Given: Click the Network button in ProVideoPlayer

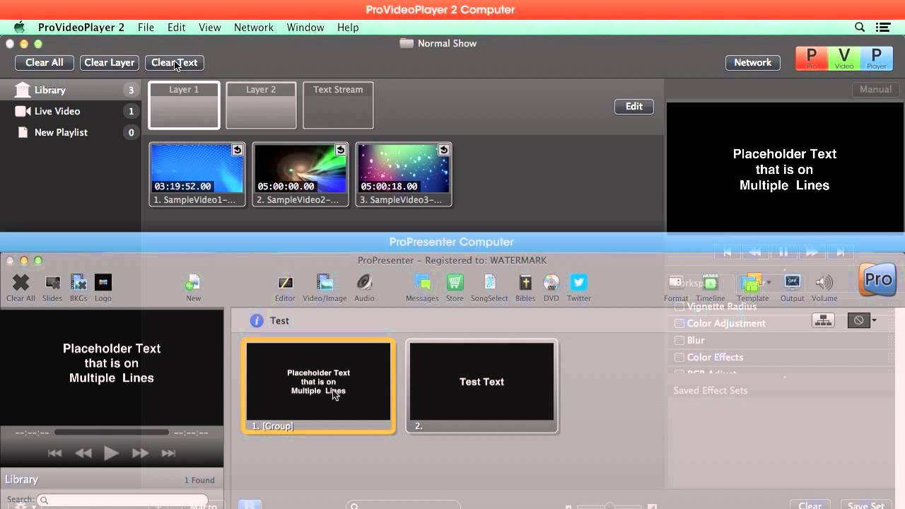Looking at the screenshot, I should pyautogui.click(x=752, y=63).
